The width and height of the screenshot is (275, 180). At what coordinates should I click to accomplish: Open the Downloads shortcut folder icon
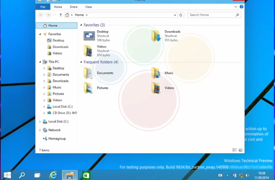pos(156,36)
